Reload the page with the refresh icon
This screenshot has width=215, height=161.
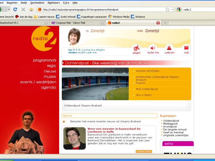coord(15,9)
